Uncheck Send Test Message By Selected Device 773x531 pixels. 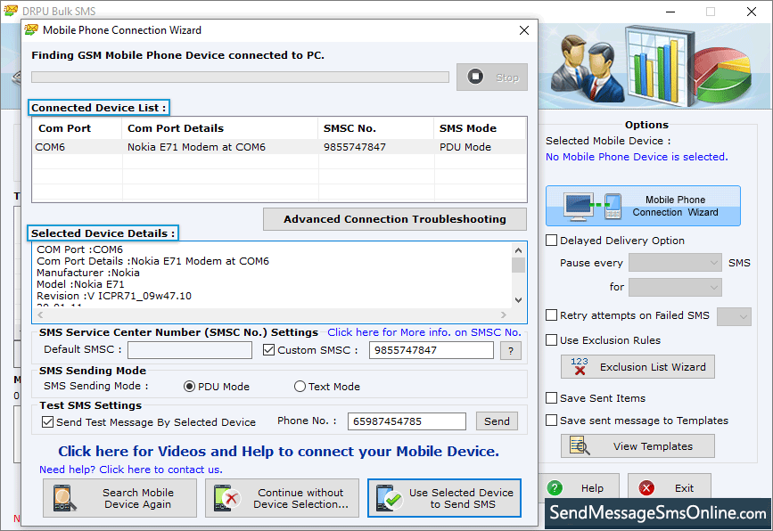(47, 421)
